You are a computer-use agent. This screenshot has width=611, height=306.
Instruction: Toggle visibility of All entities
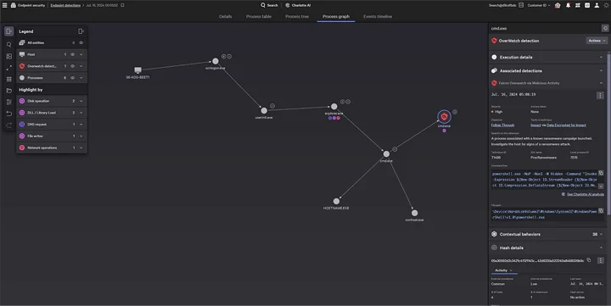tap(81, 43)
